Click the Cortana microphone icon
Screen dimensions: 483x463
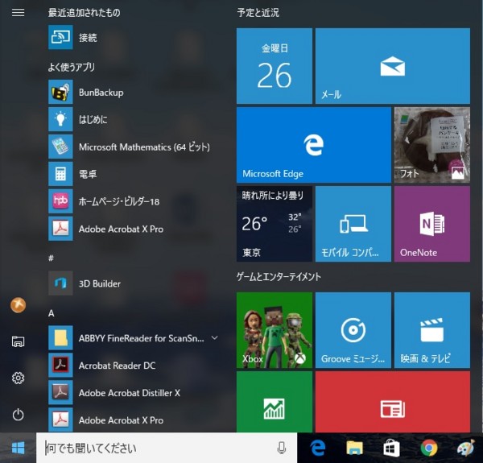(281, 448)
